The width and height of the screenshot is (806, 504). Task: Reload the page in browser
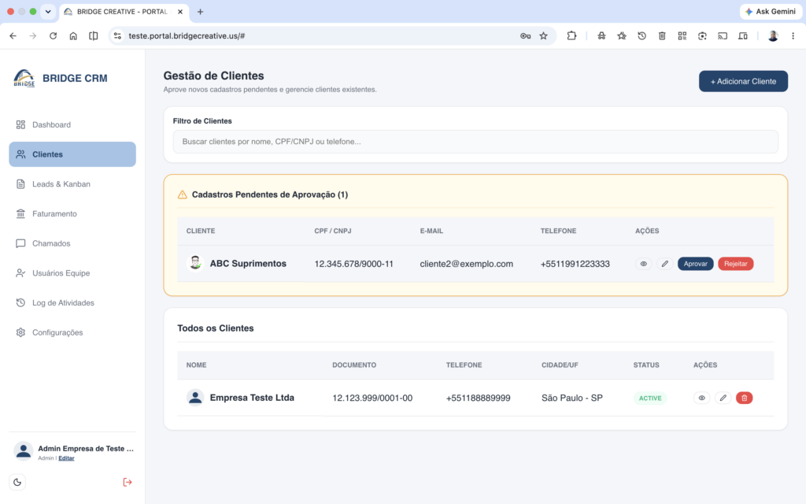point(53,36)
